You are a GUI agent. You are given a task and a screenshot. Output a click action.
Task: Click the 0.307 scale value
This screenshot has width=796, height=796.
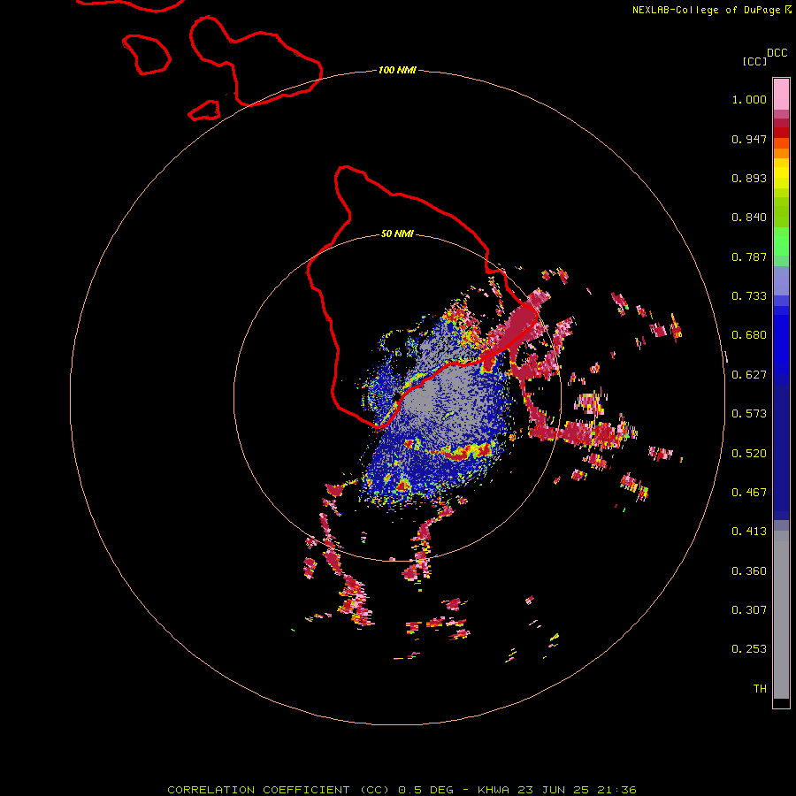(749, 610)
